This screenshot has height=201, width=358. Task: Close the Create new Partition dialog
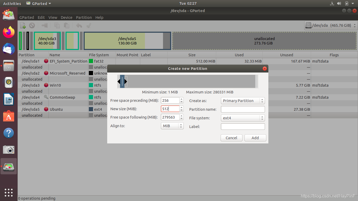click(x=265, y=69)
